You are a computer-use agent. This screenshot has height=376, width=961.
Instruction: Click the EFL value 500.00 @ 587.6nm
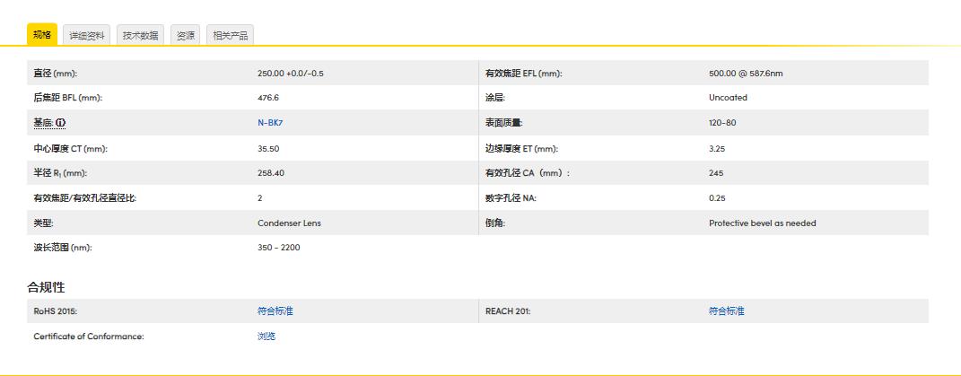[x=746, y=73]
